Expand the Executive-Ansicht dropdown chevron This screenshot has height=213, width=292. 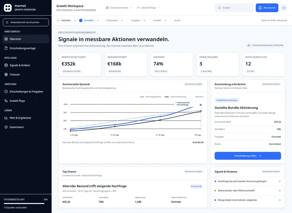131,8
